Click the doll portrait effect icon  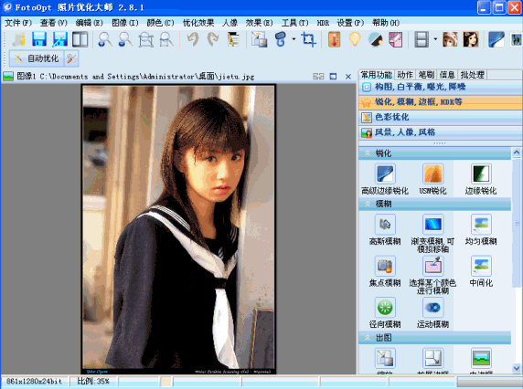click(x=450, y=39)
